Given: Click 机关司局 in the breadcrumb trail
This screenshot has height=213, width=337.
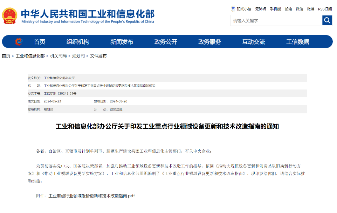Looking at the screenshot, I should [x=58, y=56].
